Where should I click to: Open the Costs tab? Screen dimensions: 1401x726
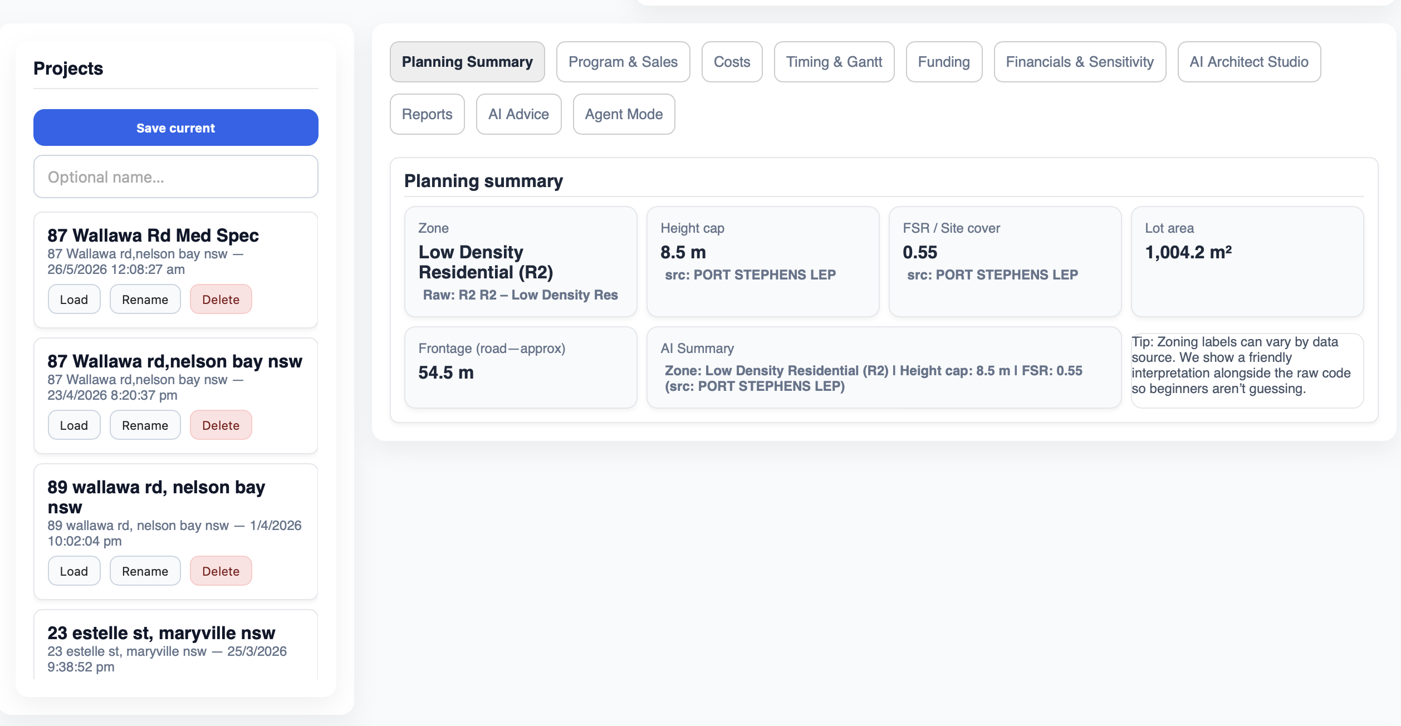[732, 62]
